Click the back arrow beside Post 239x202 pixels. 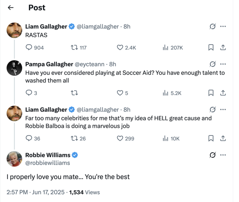11,8
